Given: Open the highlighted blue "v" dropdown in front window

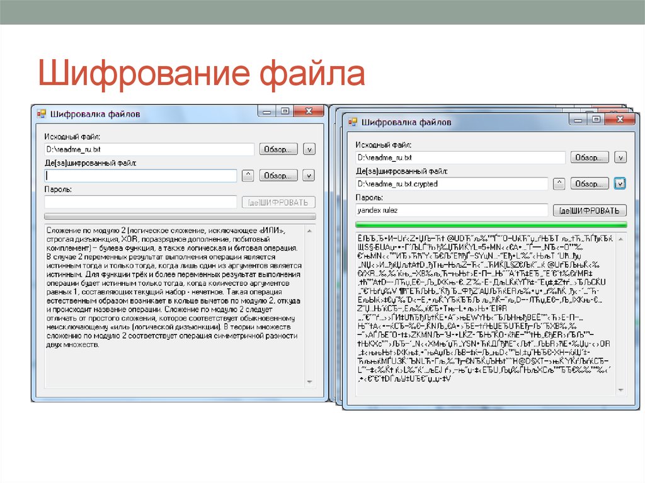Looking at the screenshot, I should [x=620, y=183].
